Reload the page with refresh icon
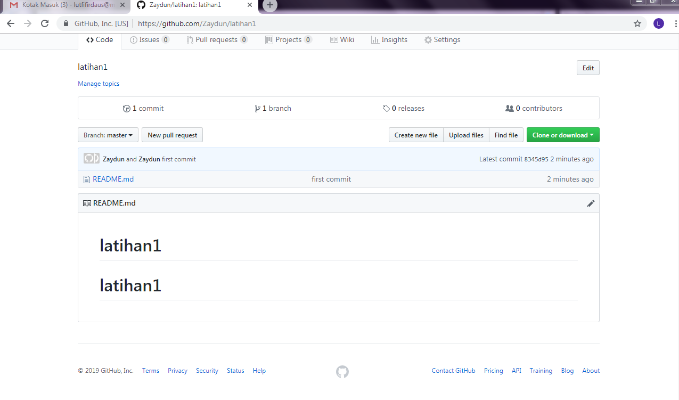 coord(45,23)
